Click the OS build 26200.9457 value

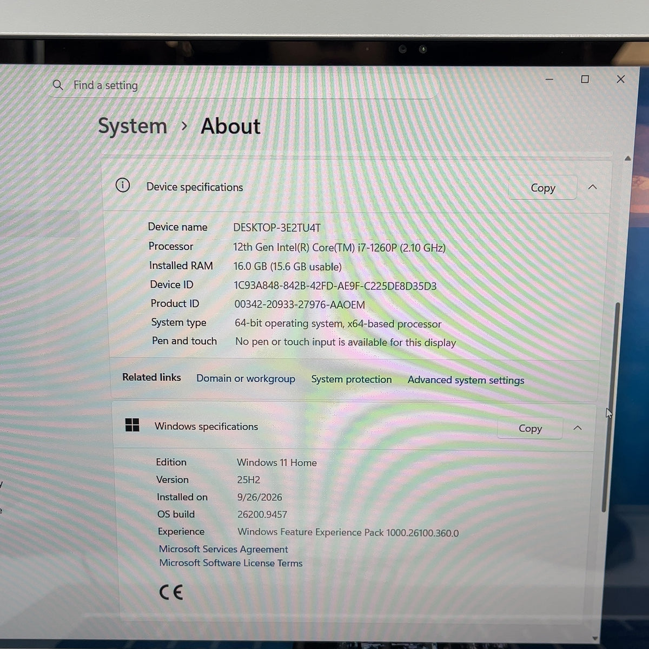point(262,514)
